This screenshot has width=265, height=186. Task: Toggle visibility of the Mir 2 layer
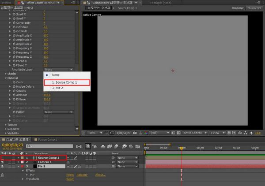tap(3, 167)
